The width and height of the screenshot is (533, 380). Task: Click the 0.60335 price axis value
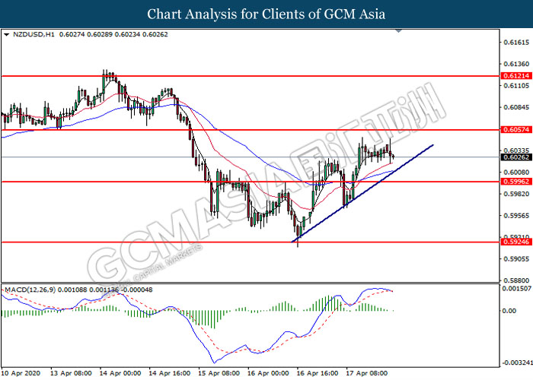(x=516, y=150)
